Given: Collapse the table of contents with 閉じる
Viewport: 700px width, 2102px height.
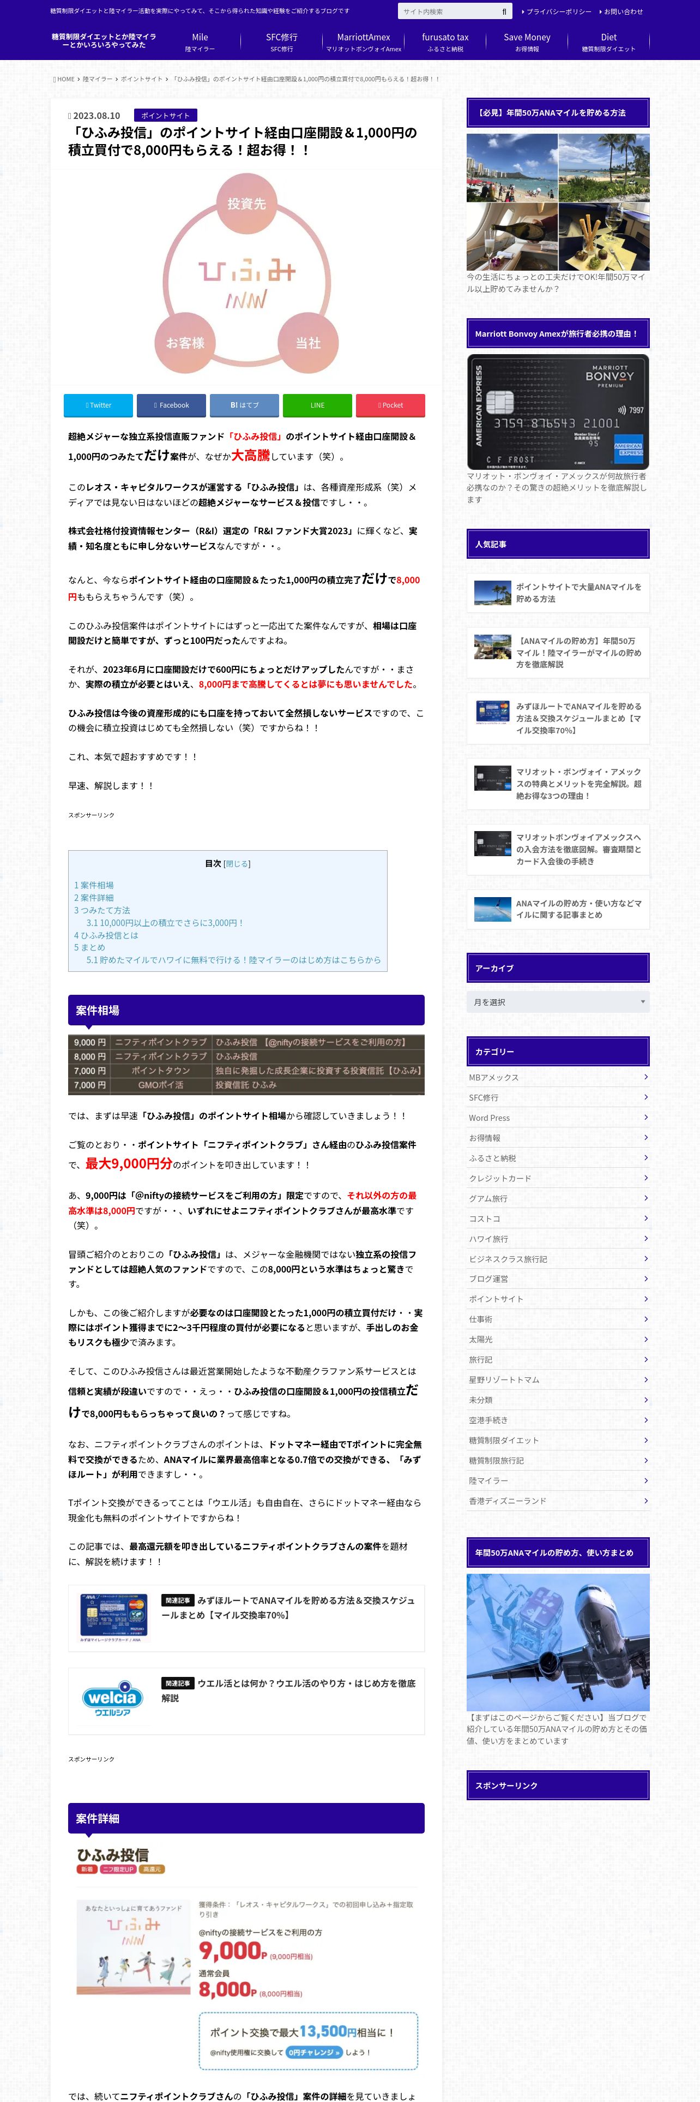Looking at the screenshot, I should (x=237, y=863).
